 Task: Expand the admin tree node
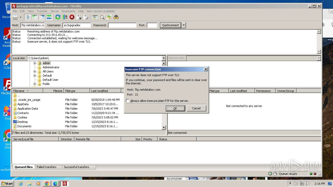tap(35, 63)
